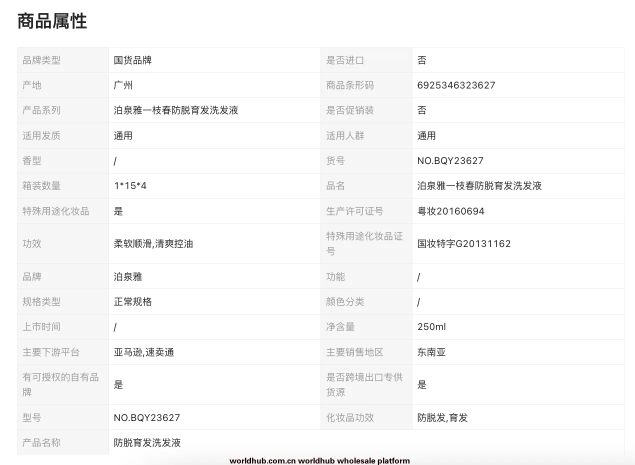Select the 是否促销装 label

point(350,110)
